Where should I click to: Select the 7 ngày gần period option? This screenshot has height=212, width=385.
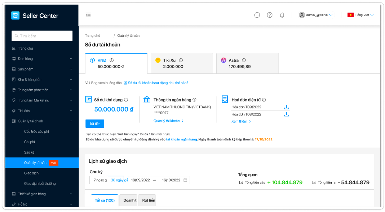coord(98,180)
